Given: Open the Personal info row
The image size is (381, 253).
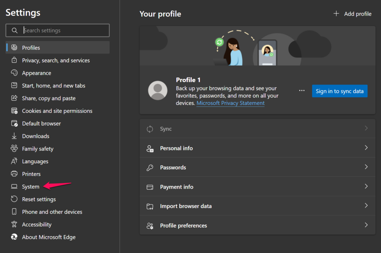Looking at the screenshot, I should (x=257, y=148).
